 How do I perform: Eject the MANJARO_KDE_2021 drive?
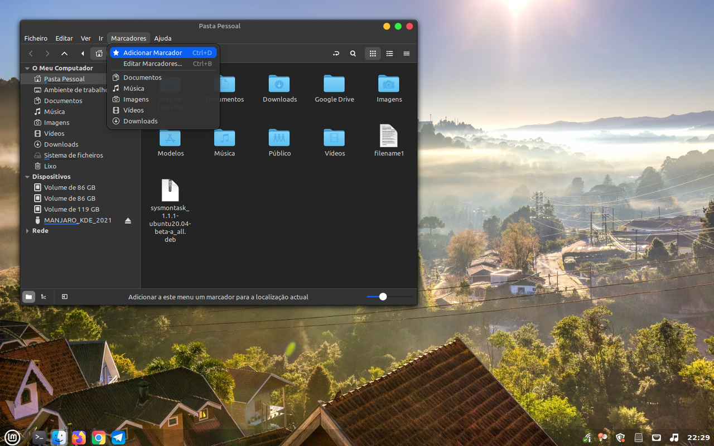[128, 220]
